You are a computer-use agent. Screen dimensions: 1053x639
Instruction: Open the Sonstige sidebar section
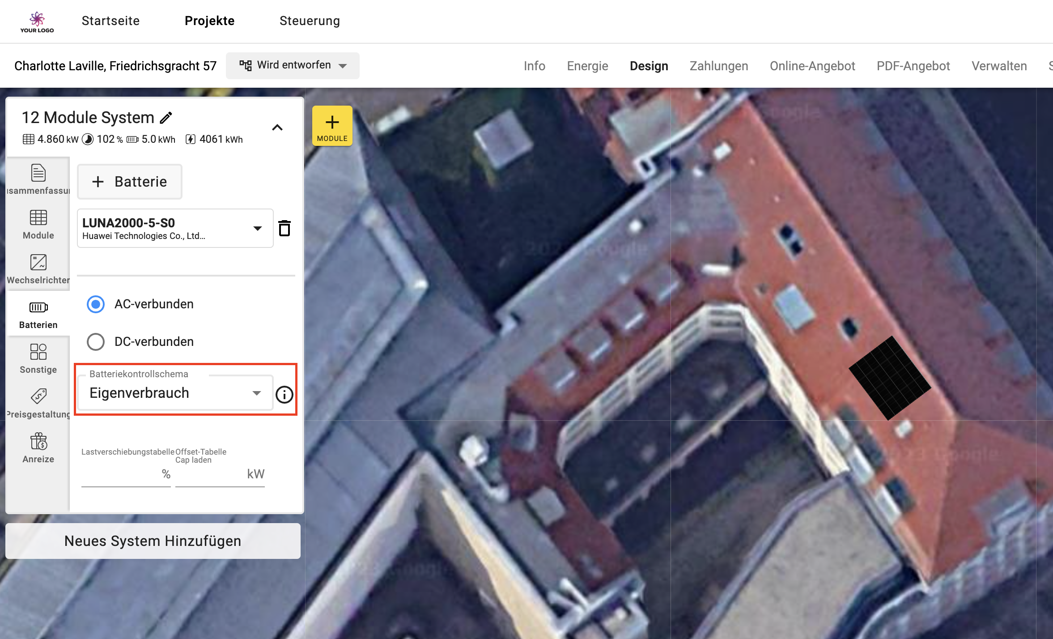(38, 359)
